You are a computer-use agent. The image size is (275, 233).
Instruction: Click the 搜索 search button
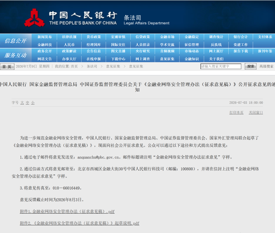(x=251, y=66)
